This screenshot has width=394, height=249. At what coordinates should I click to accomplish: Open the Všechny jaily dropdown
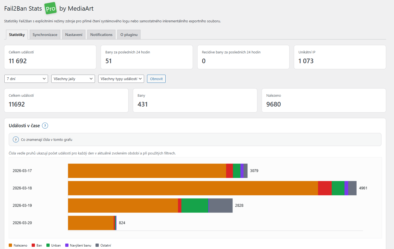(73, 79)
